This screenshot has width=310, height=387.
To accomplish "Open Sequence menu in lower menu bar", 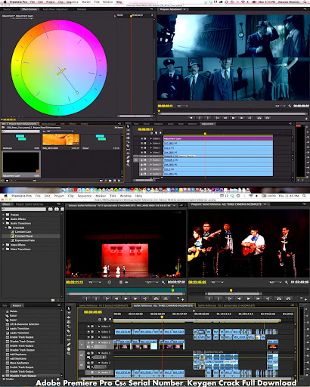I will pyautogui.click(x=85, y=196).
